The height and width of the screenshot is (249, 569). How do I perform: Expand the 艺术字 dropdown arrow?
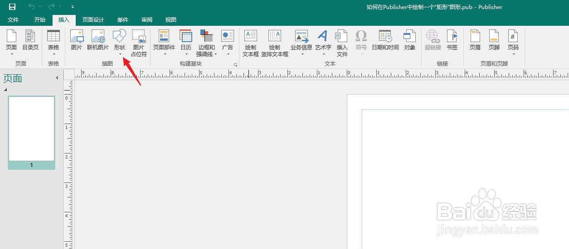pyautogui.click(x=323, y=54)
